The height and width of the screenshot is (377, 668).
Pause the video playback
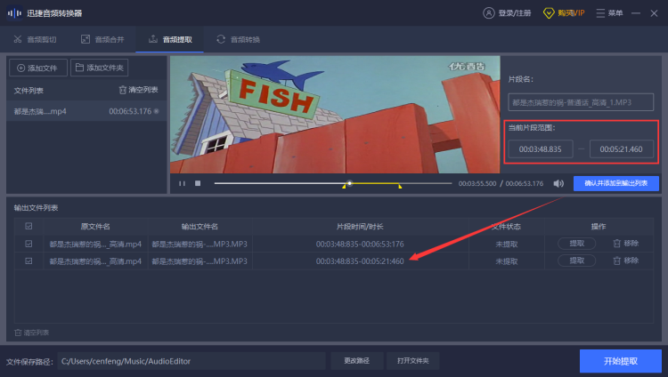click(x=182, y=183)
